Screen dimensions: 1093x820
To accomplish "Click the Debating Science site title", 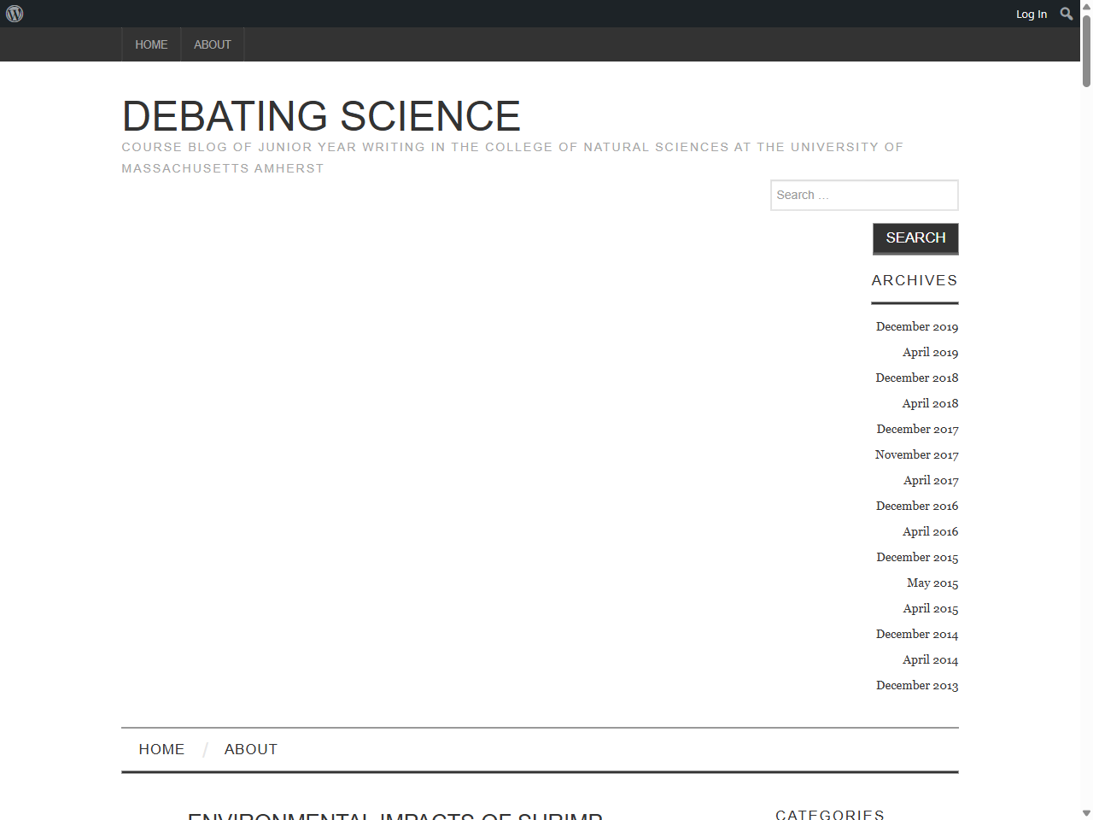I will click(x=321, y=116).
